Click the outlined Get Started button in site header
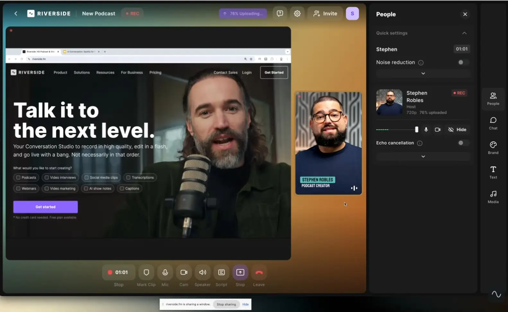The width and height of the screenshot is (508, 312). point(274,73)
